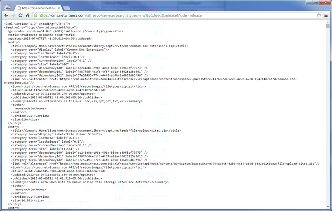This screenshot has height=211, width=332.
Task: Open a new tab
Action: 67,8
